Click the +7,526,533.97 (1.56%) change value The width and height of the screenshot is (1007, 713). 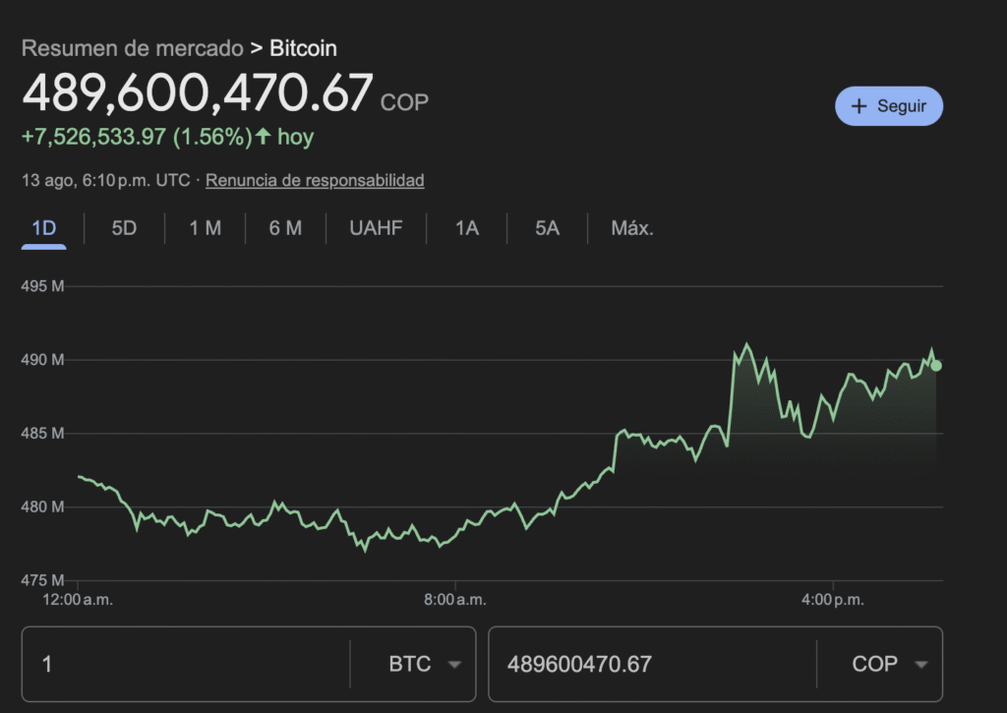pos(137,137)
